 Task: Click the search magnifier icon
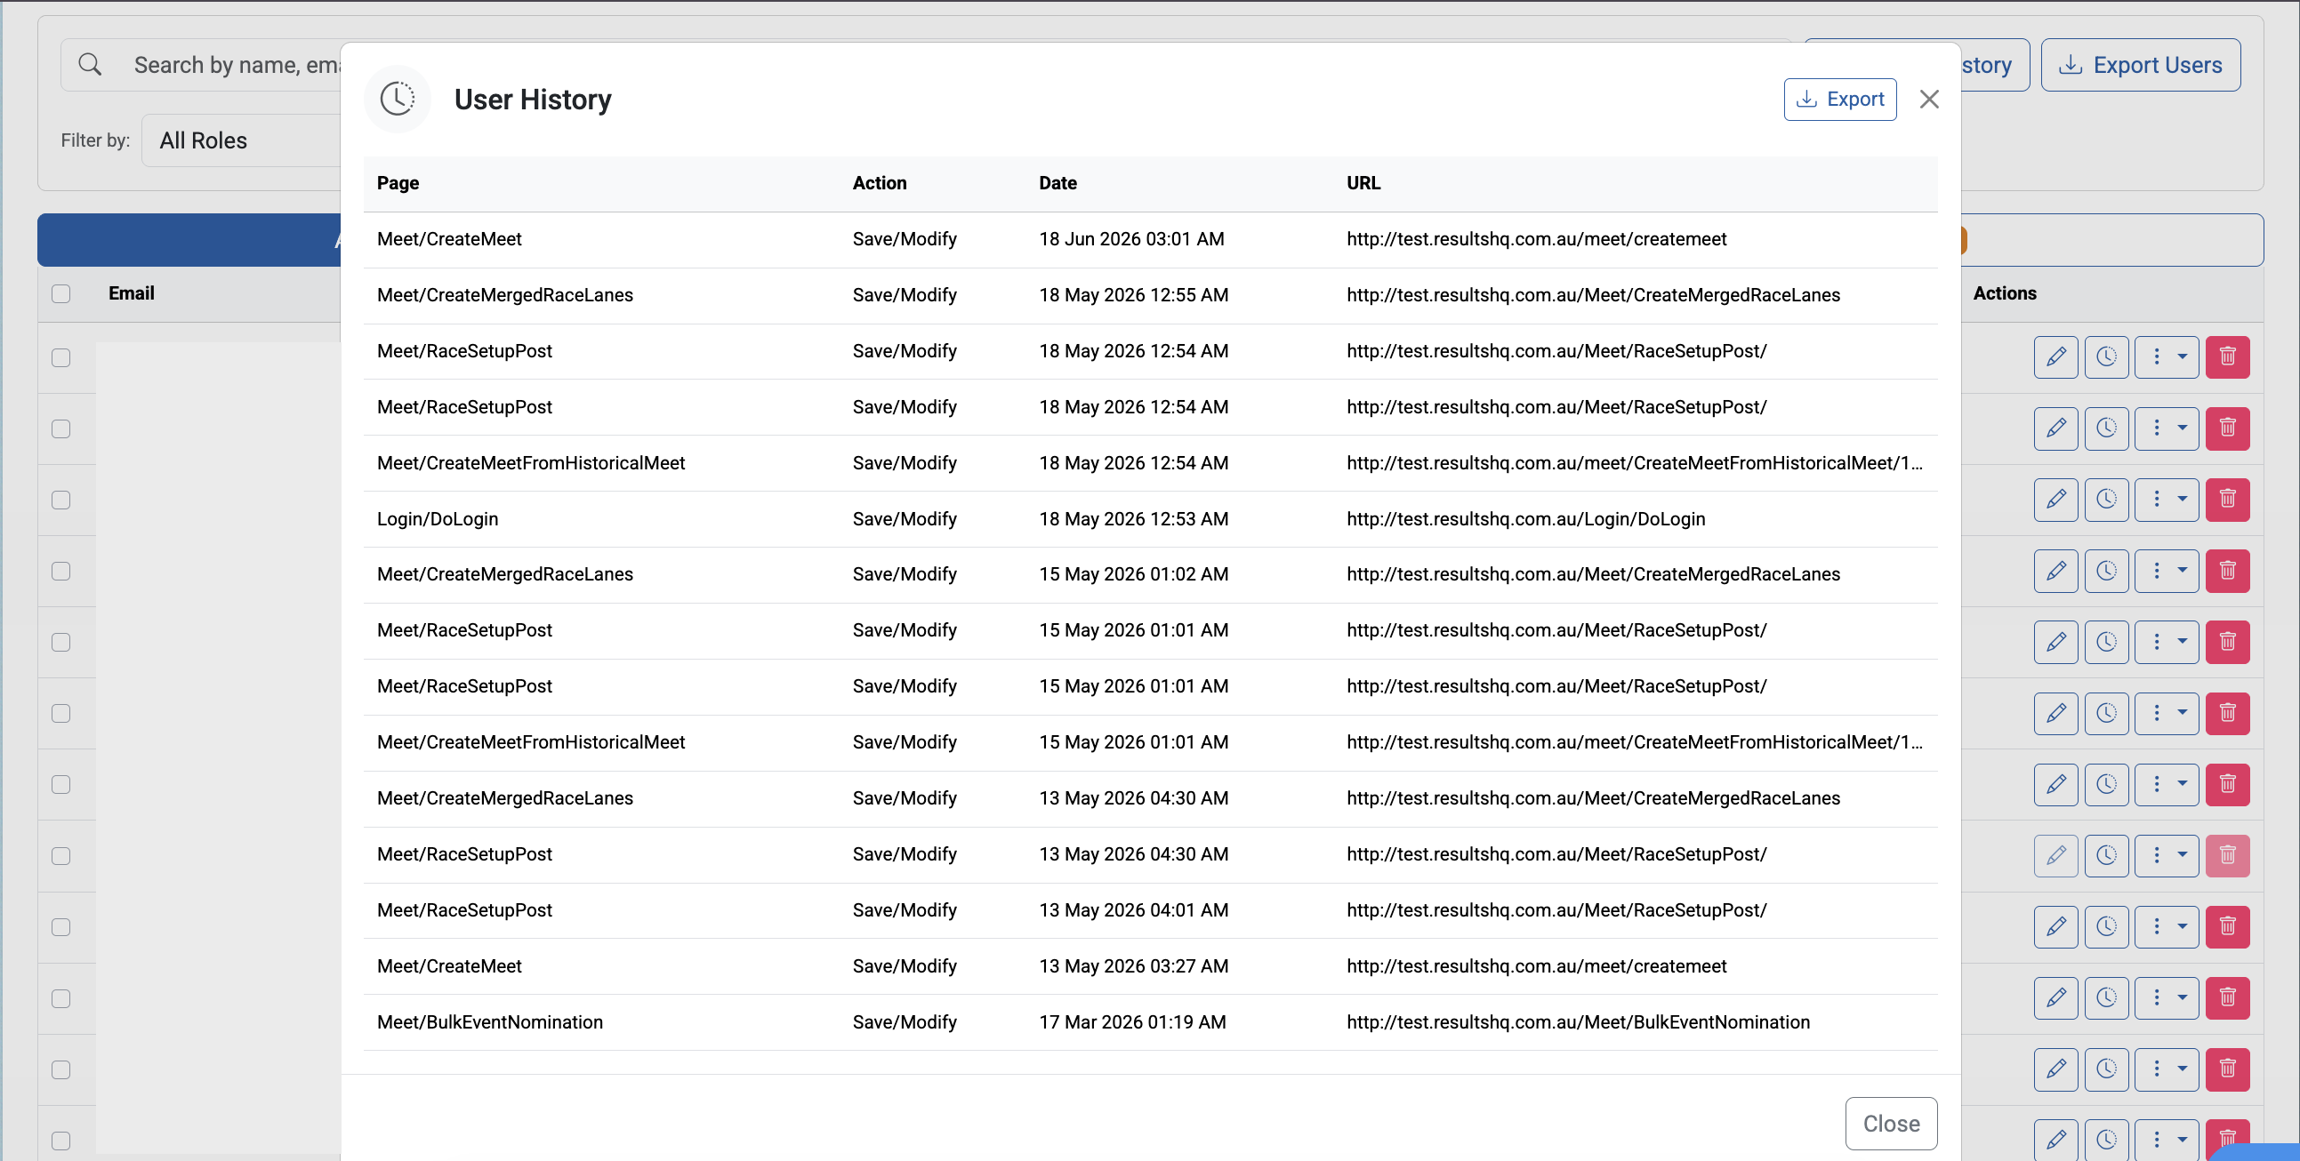90,65
